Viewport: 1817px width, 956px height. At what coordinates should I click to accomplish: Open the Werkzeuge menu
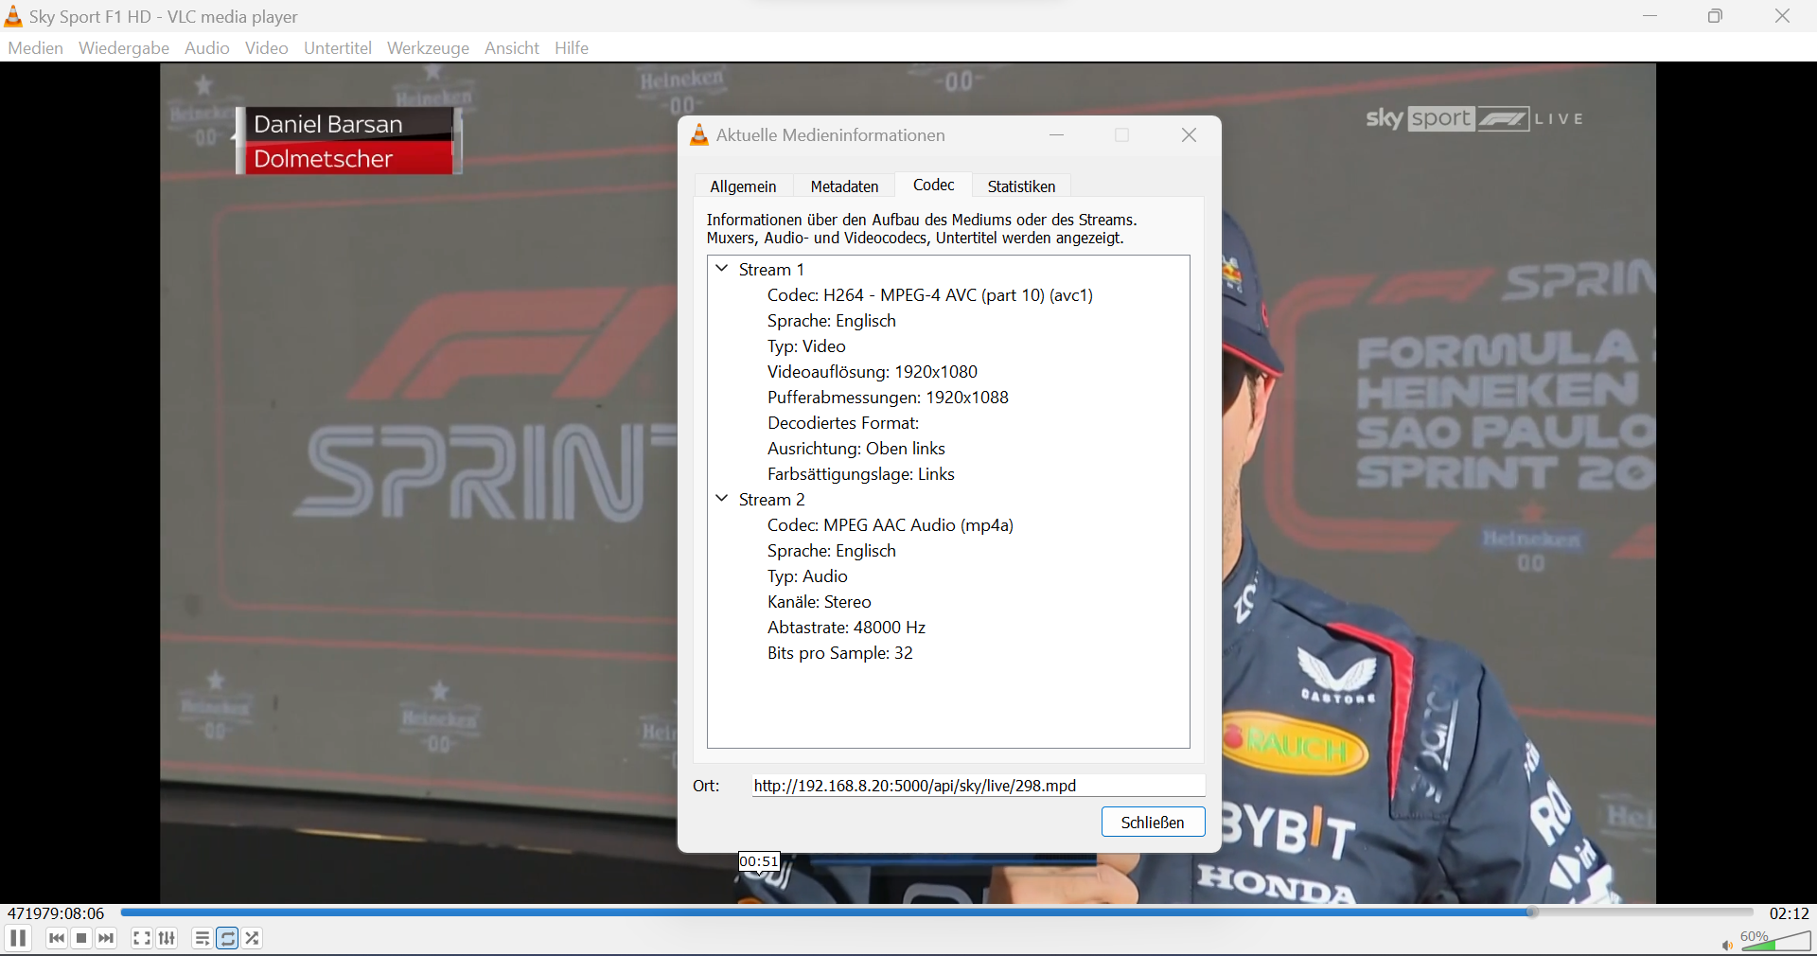point(428,48)
